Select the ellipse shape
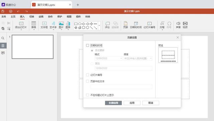 80,24
